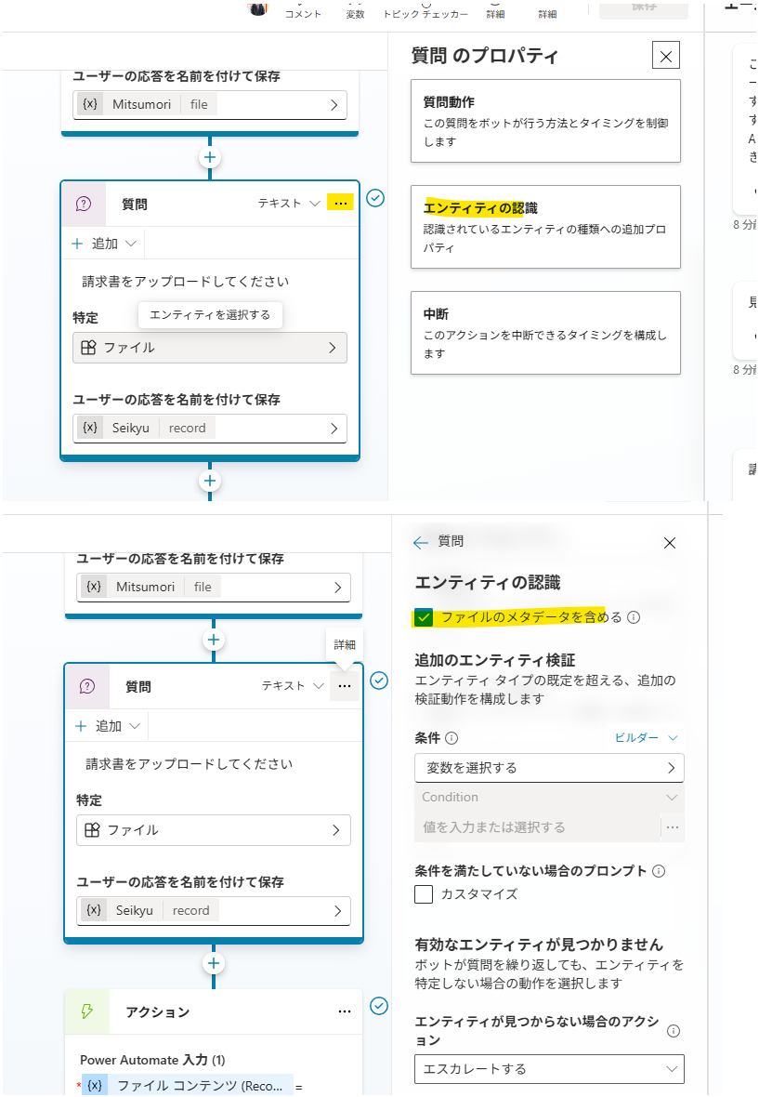Click the アクション node status checkmark
The height and width of the screenshot is (1097, 759).
tap(379, 1005)
